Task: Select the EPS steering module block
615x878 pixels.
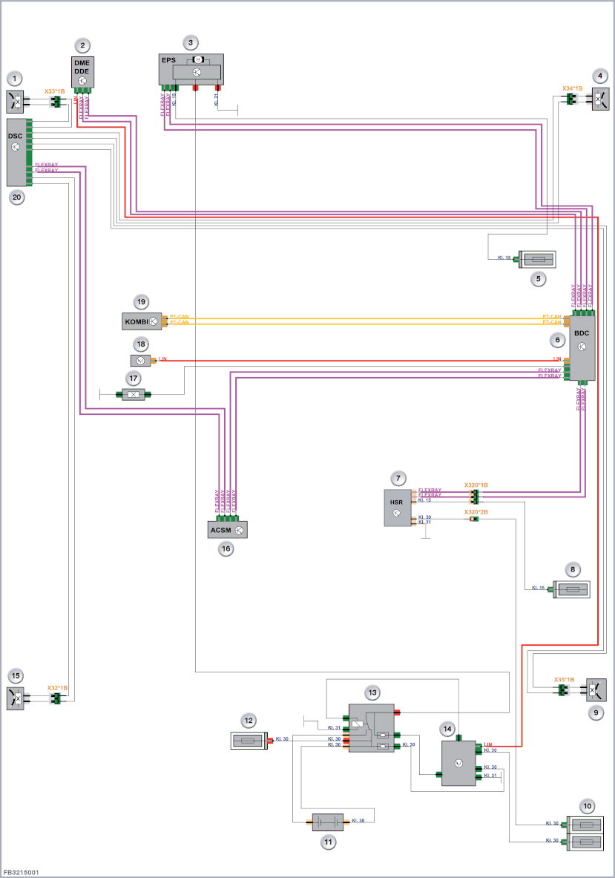Action: click(x=191, y=70)
